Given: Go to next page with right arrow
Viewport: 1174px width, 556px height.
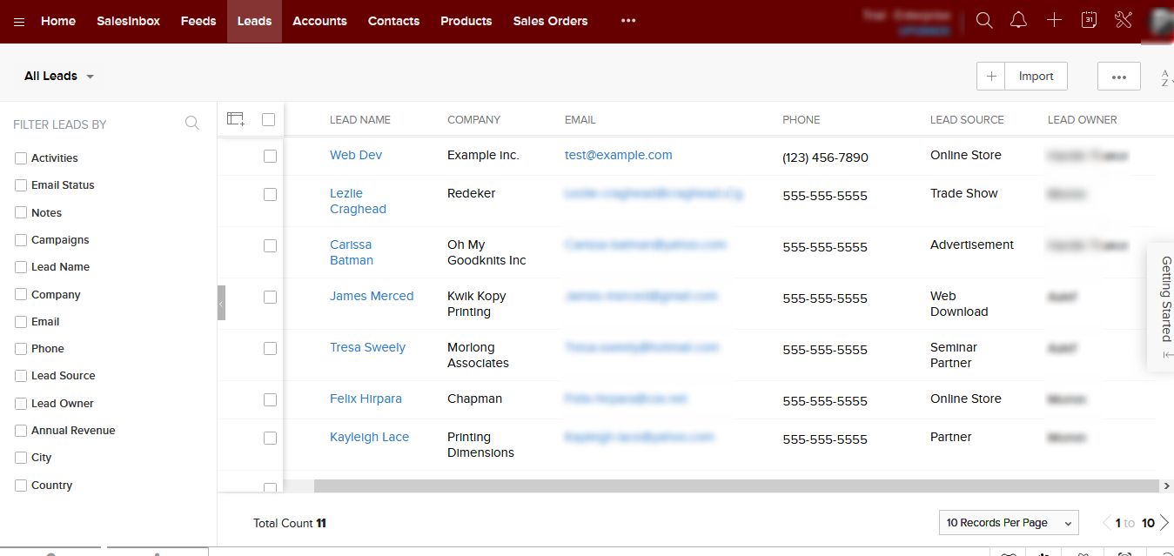Looking at the screenshot, I should click(1164, 523).
